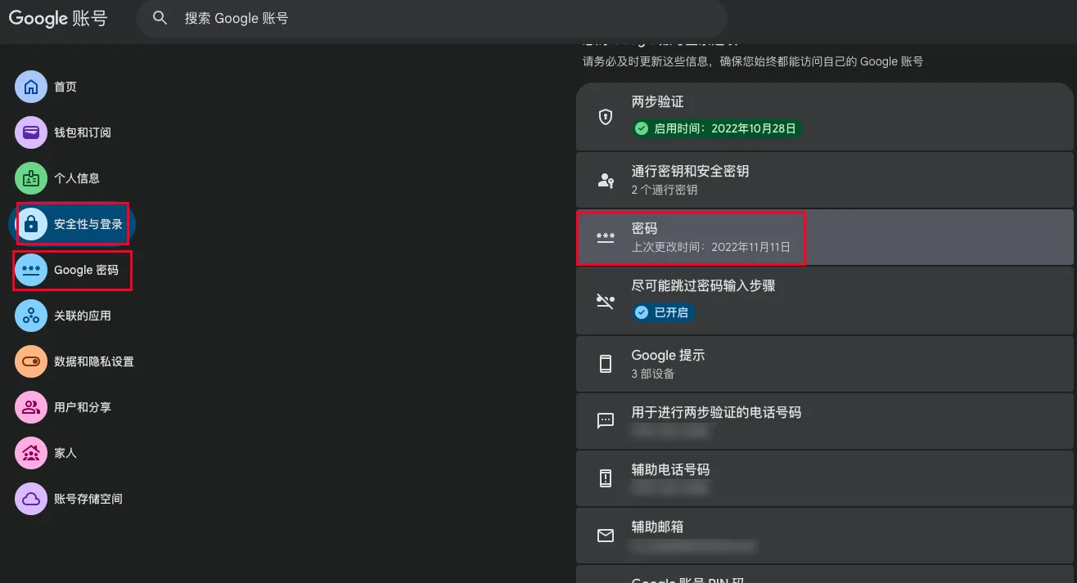The height and width of the screenshot is (583, 1077).
Task: Click the message bubble icon beside 用于进行两步验证的电话号码
Action: [x=606, y=421]
